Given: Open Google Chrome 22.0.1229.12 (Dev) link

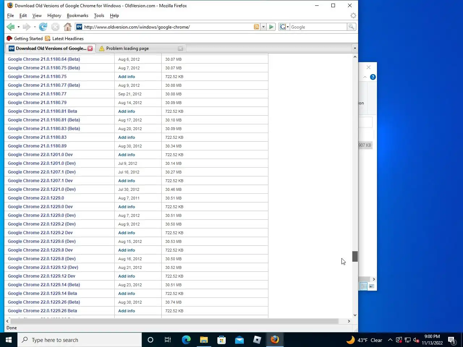Looking at the screenshot, I should pyautogui.click(x=43, y=267).
